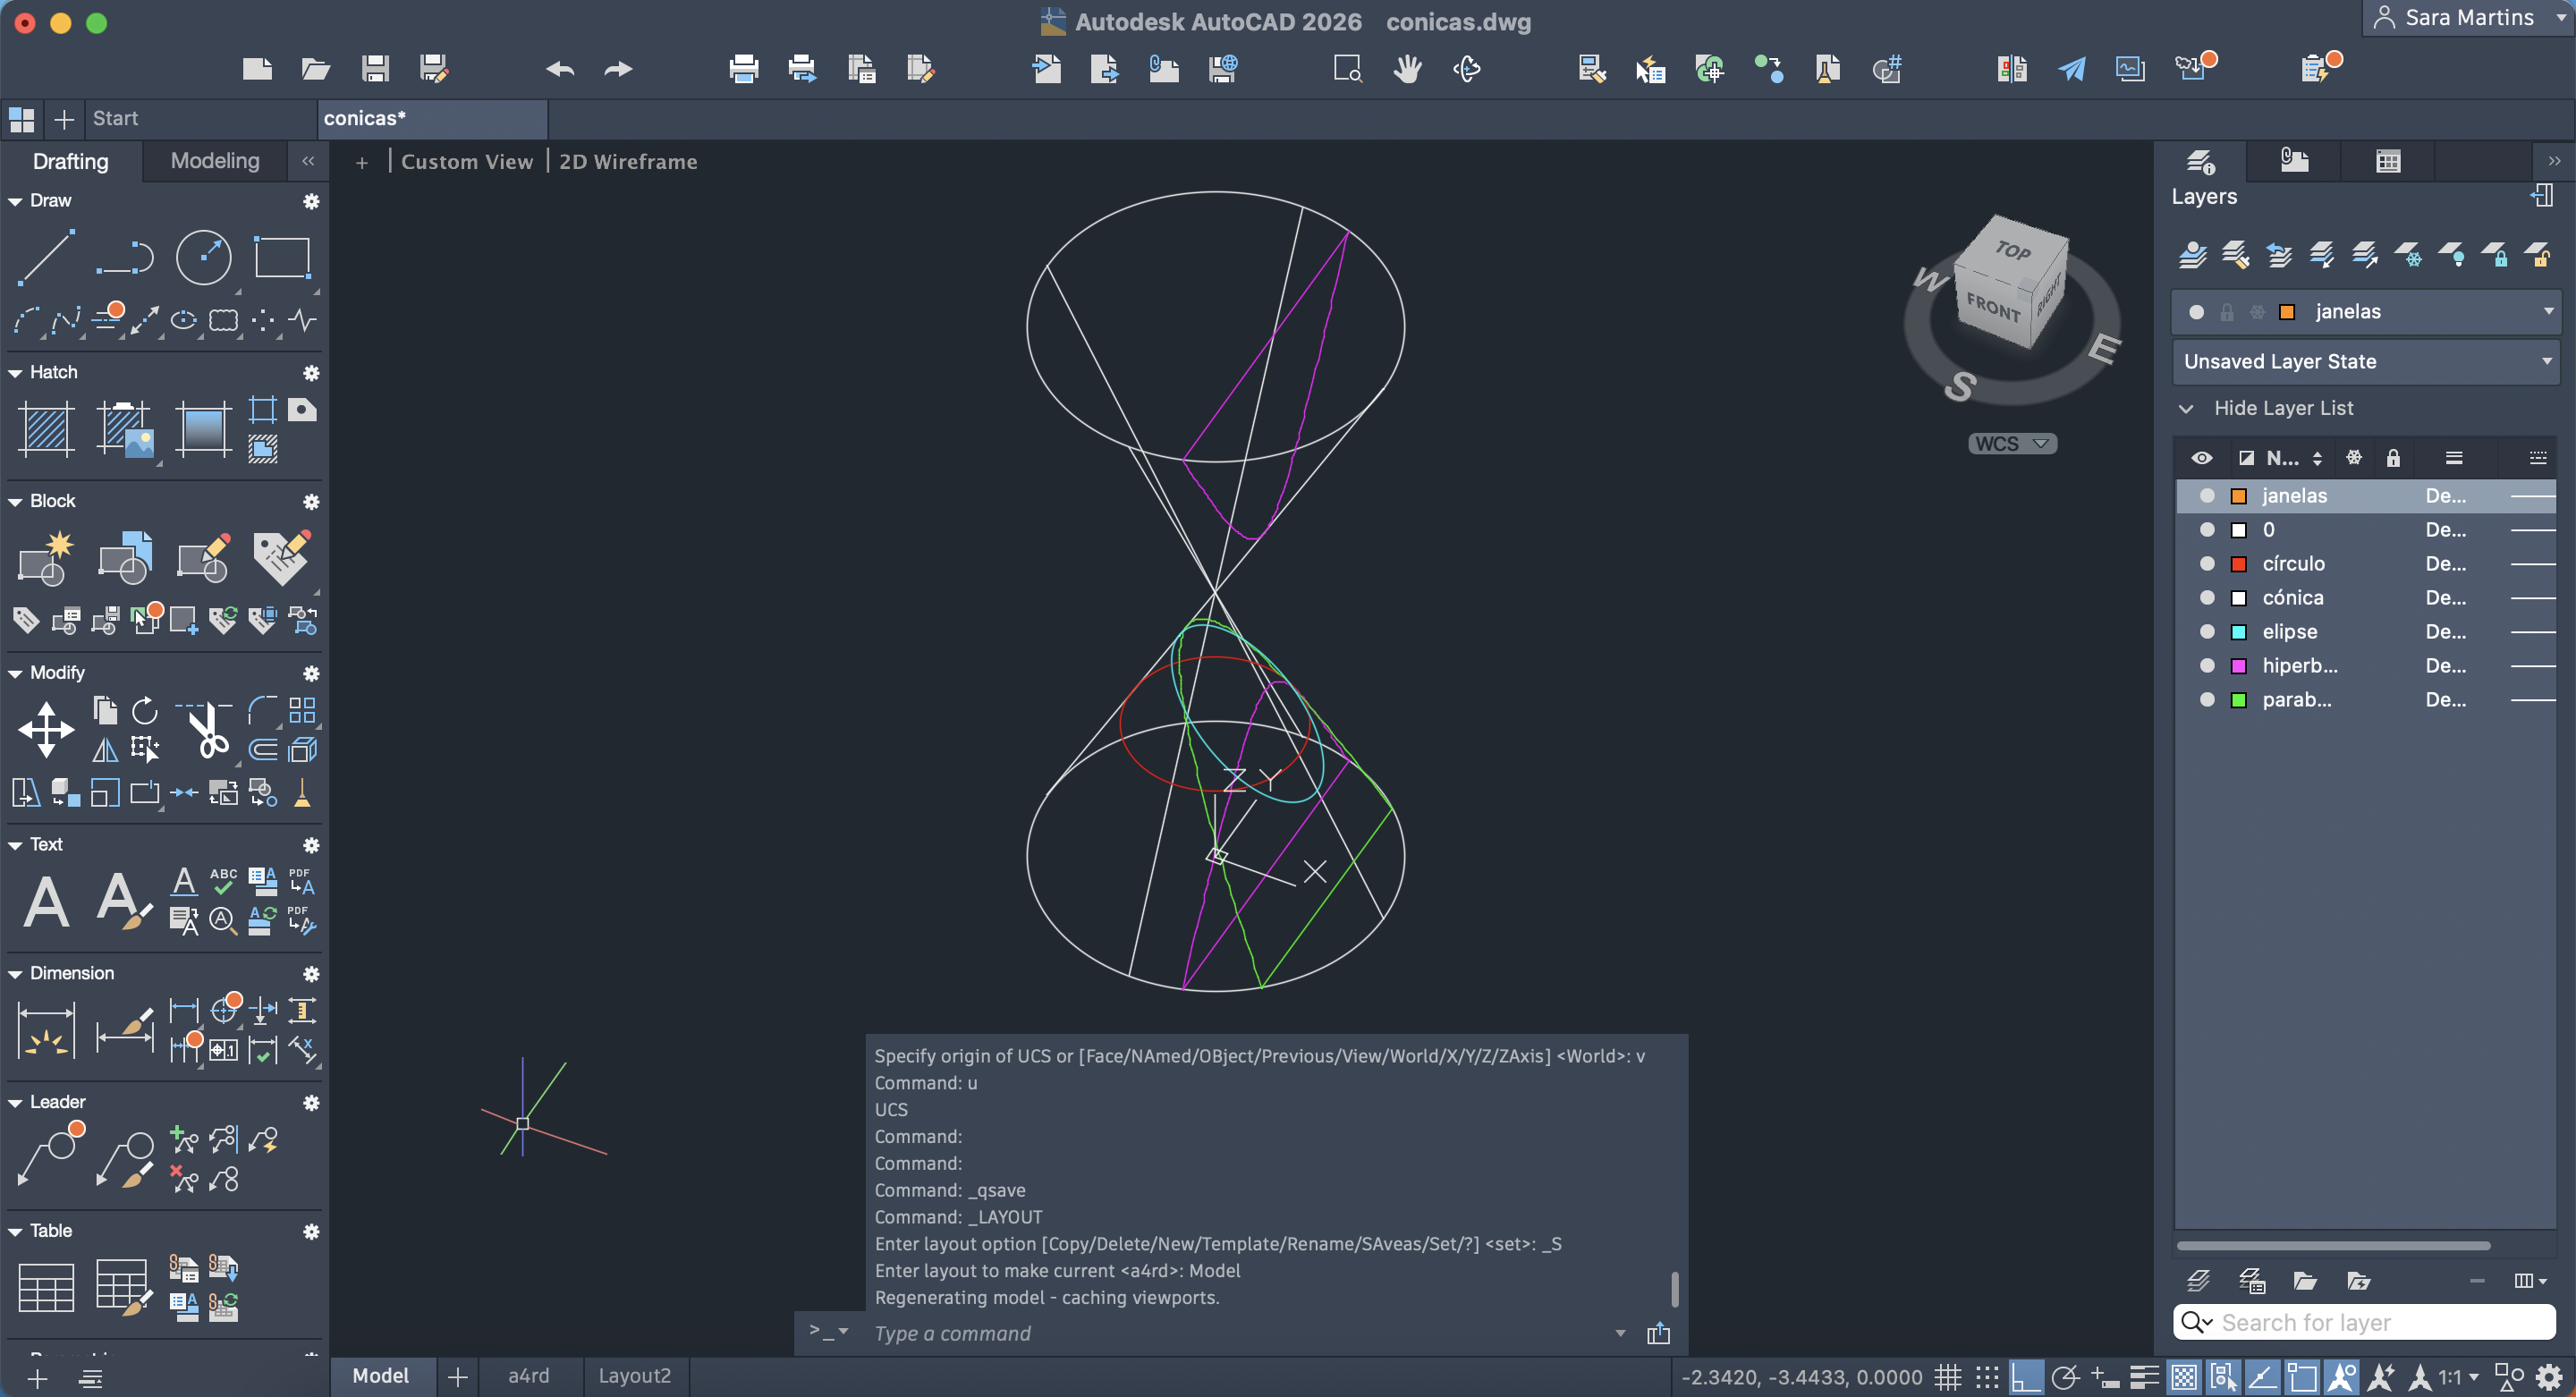The image size is (2576, 1397).
Task: Open the Unsaved Layer State dropdown
Action: pyautogui.click(x=2546, y=362)
